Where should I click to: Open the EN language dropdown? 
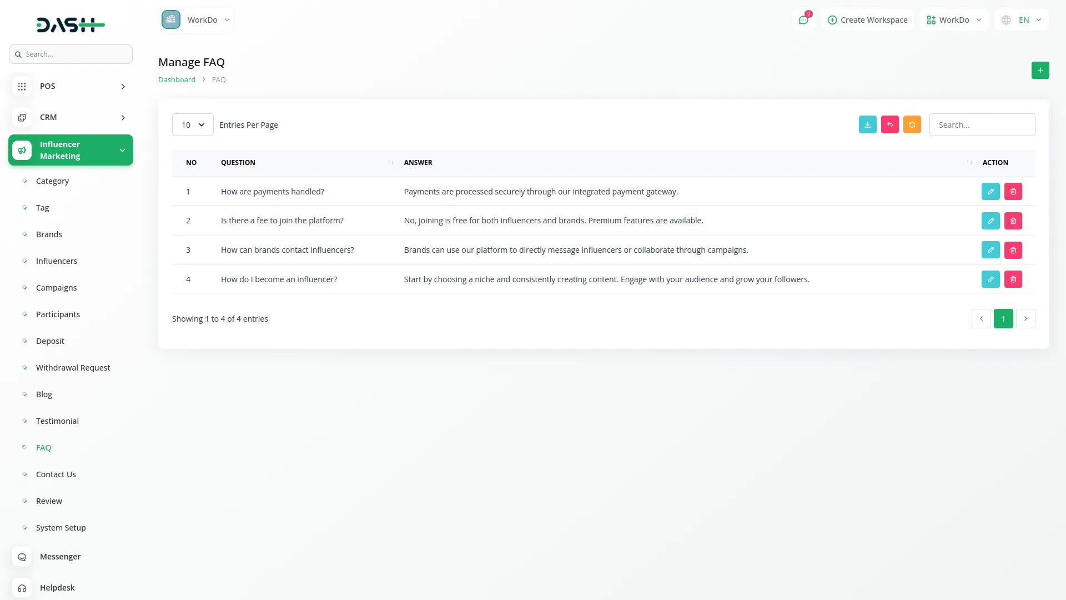pos(1022,20)
